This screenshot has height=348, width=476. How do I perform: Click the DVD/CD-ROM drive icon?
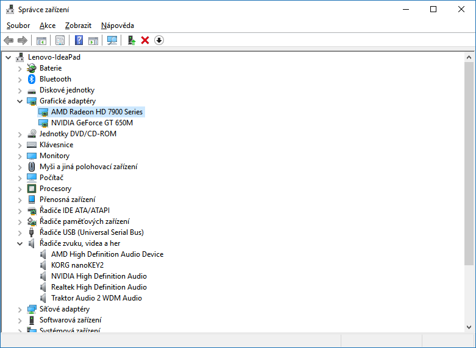[x=32, y=134]
